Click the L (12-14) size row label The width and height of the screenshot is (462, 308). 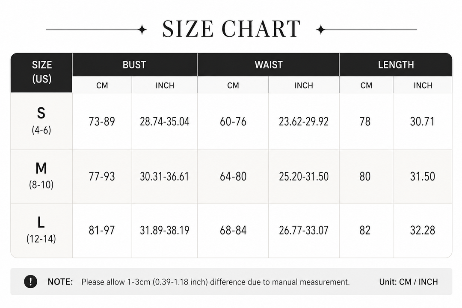(x=41, y=230)
